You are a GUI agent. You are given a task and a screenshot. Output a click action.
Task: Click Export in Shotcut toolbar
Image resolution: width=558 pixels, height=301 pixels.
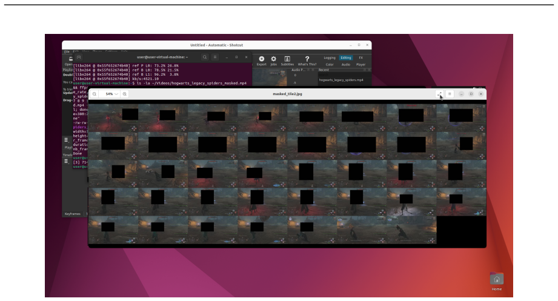pos(262,61)
